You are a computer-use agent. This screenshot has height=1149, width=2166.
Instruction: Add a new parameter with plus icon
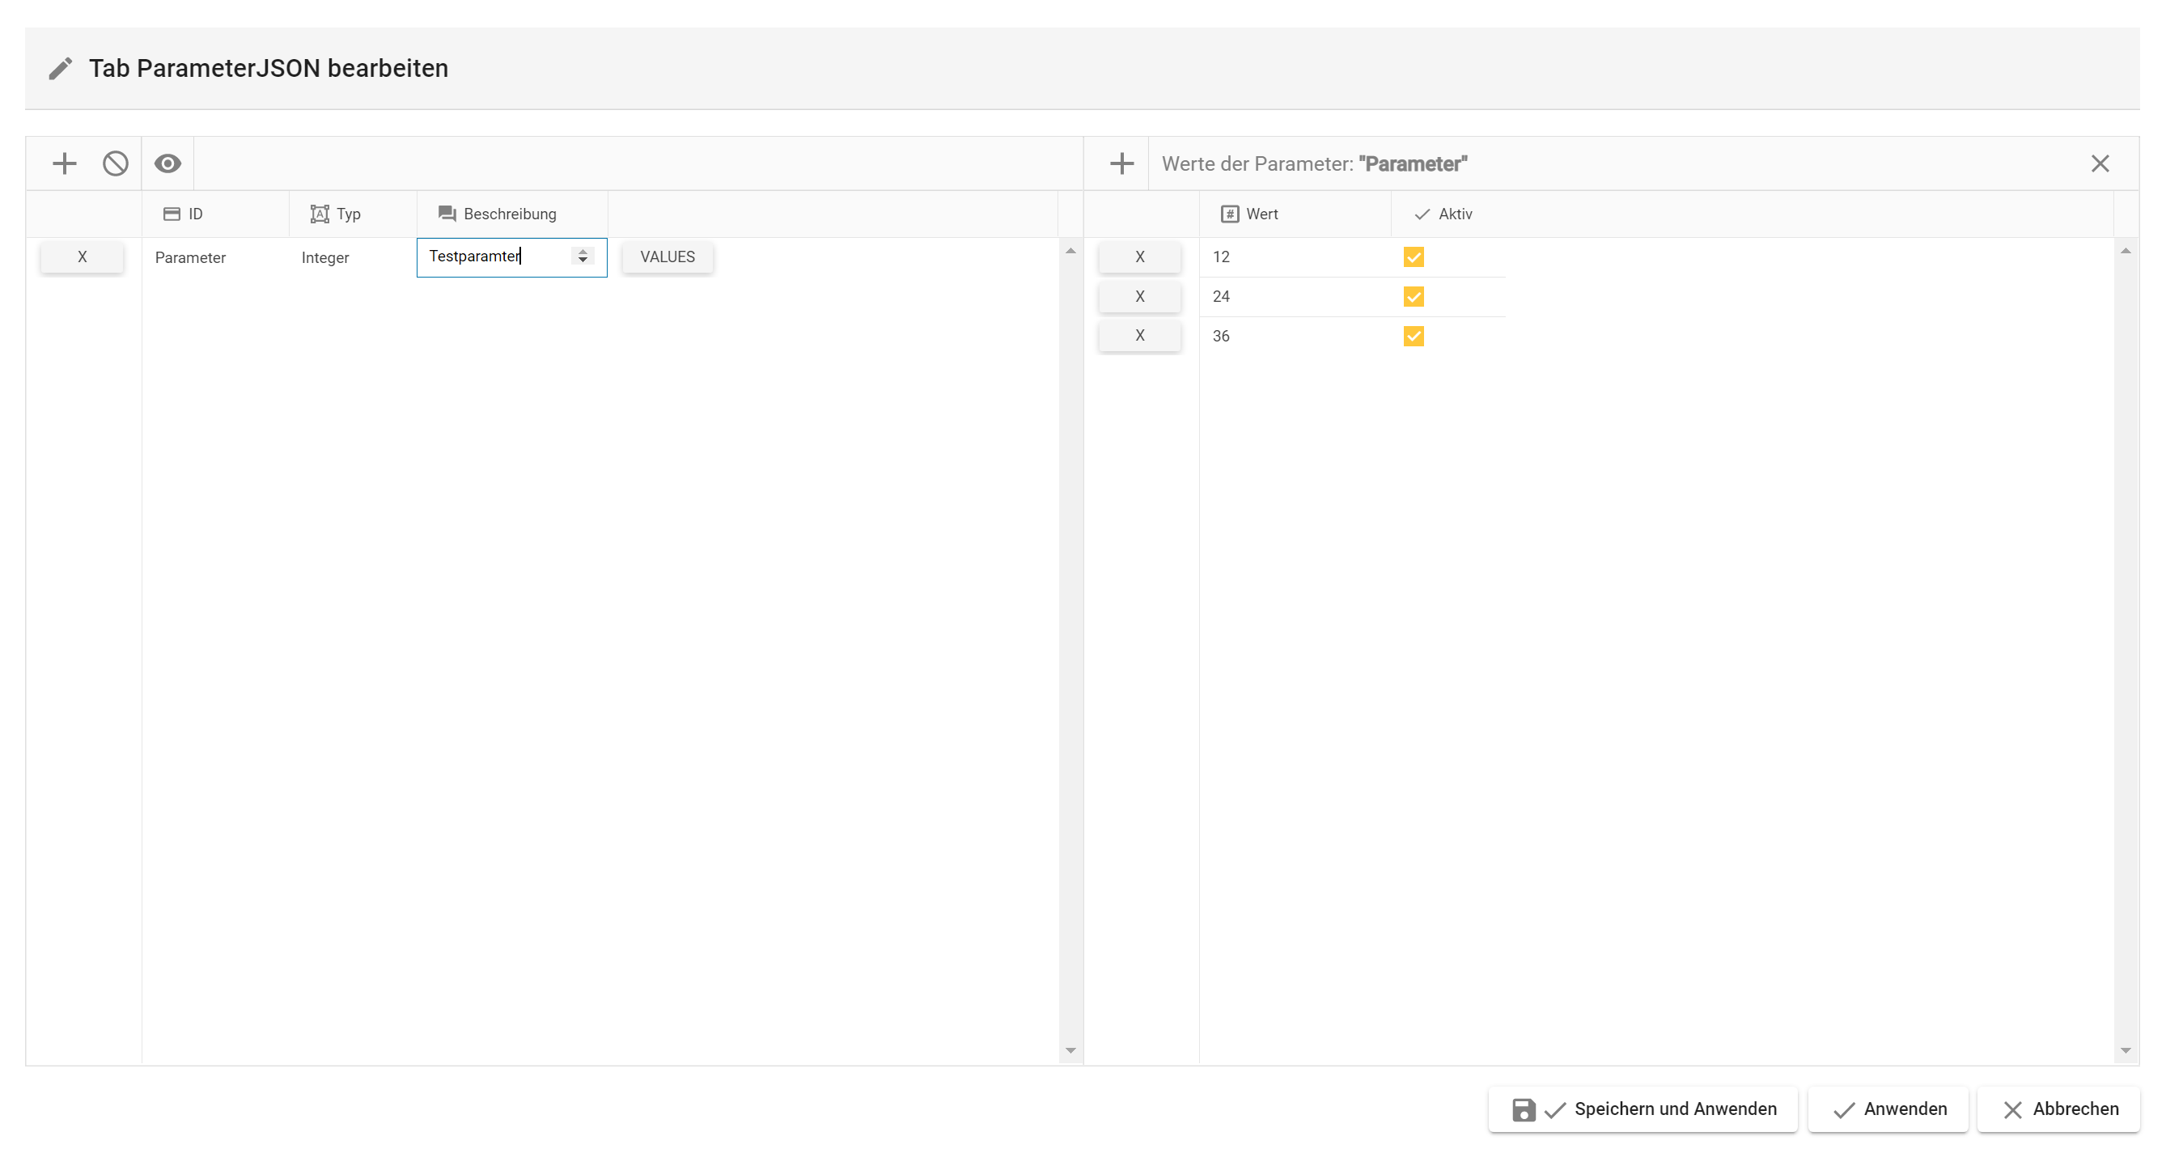tap(64, 163)
